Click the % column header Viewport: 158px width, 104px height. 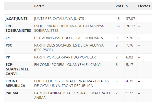click(128, 6)
